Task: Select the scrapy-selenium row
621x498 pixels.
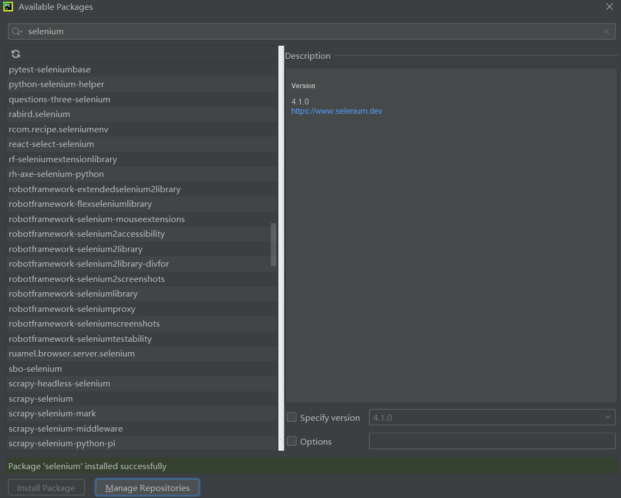Action: point(142,399)
